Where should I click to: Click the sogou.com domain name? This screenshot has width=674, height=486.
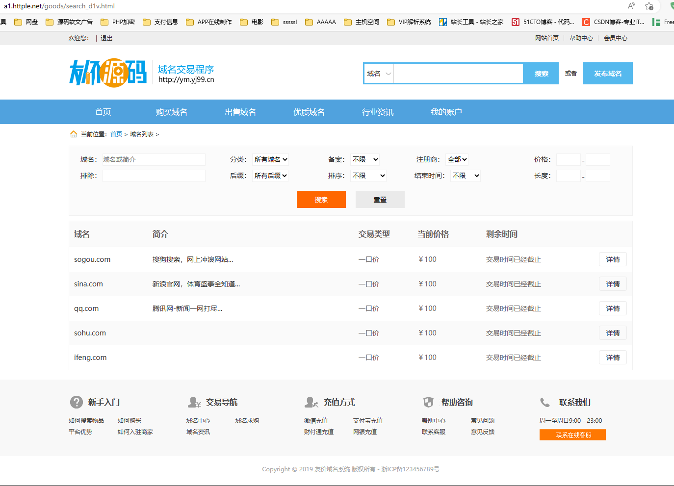click(x=92, y=259)
